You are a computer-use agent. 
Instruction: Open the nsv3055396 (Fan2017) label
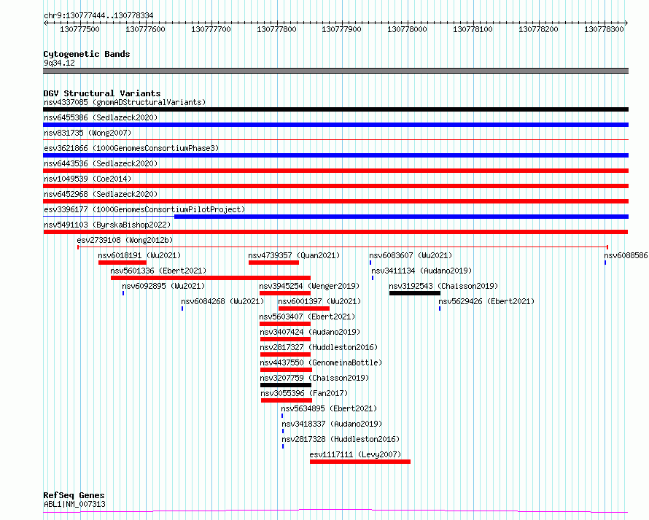tap(304, 393)
